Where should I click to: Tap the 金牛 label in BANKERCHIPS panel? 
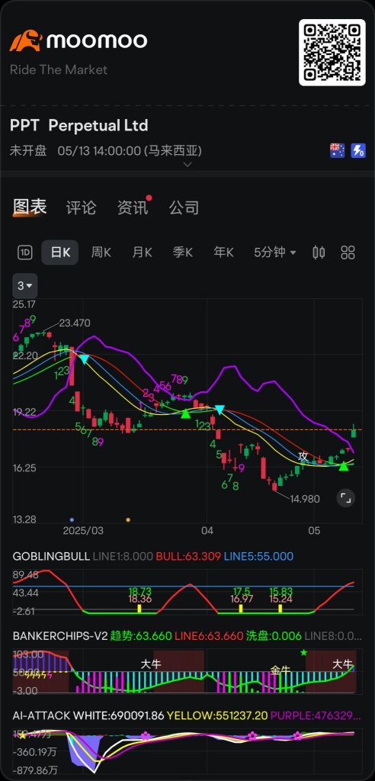[x=280, y=670]
